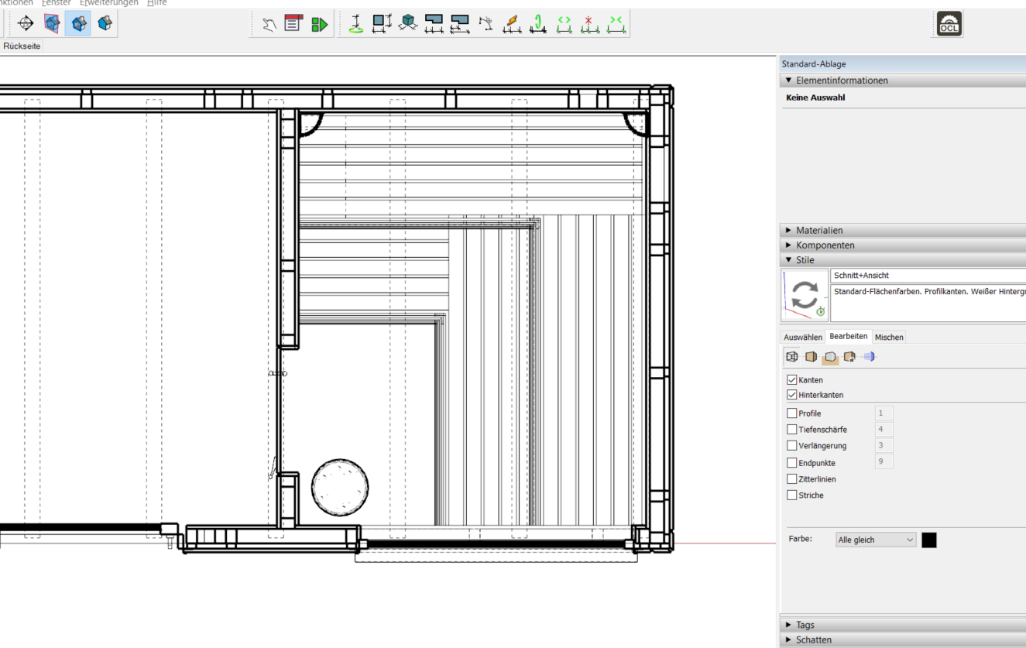Open Modeling settings in style editor
The image size is (1026, 648).
point(869,357)
